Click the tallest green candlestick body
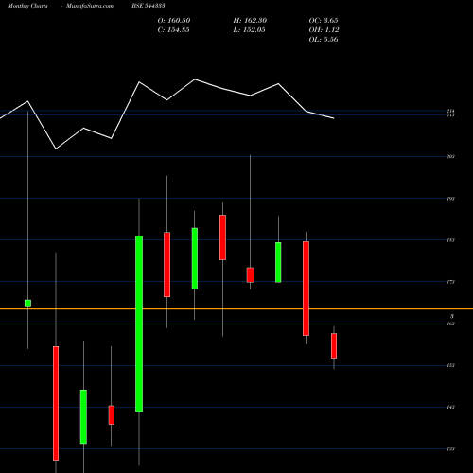The height and width of the screenshot is (473, 473). [139, 324]
